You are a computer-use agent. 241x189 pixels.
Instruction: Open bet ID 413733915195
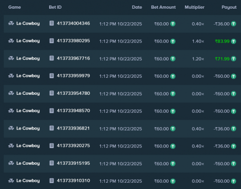[73, 163]
